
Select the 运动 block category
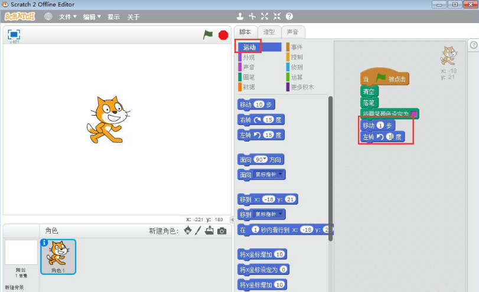pyautogui.click(x=260, y=47)
